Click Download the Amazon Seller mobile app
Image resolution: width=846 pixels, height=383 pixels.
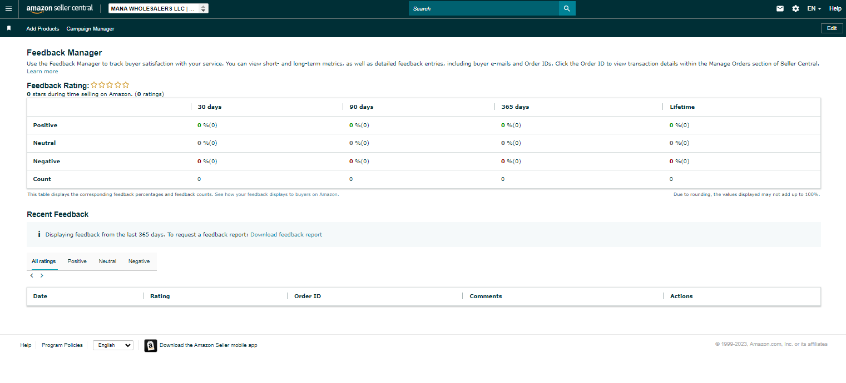pos(209,345)
